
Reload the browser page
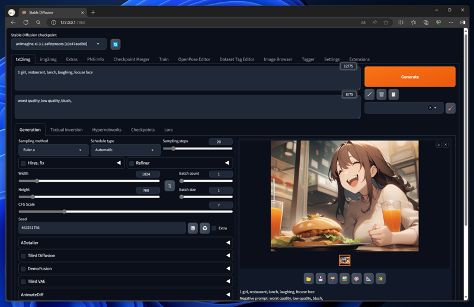(26, 23)
